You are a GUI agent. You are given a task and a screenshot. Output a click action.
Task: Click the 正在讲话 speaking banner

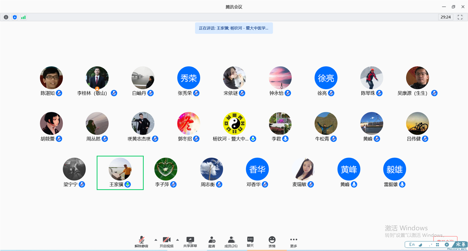[234, 28]
